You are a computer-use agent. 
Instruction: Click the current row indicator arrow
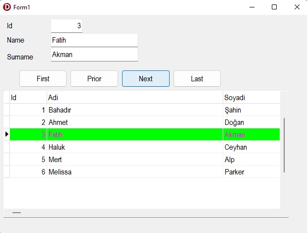[x=7, y=134]
